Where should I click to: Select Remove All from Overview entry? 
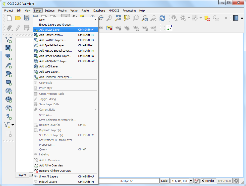66,171
